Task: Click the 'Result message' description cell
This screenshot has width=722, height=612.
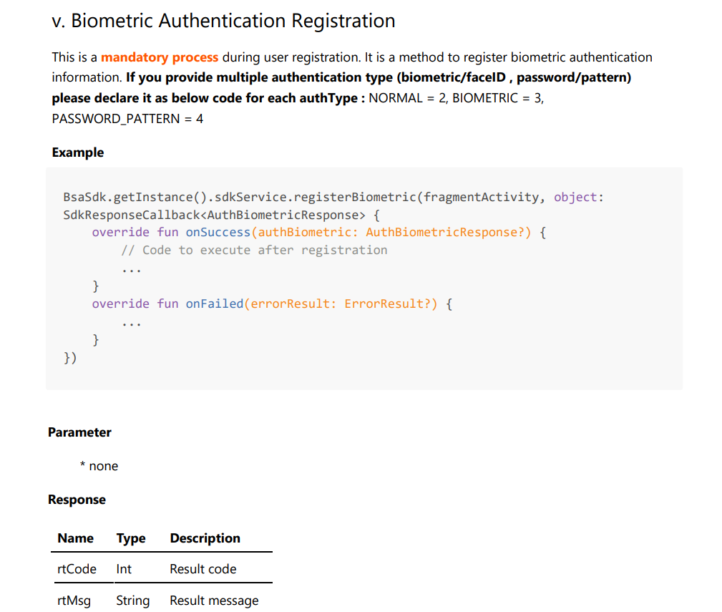Action: tap(214, 601)
